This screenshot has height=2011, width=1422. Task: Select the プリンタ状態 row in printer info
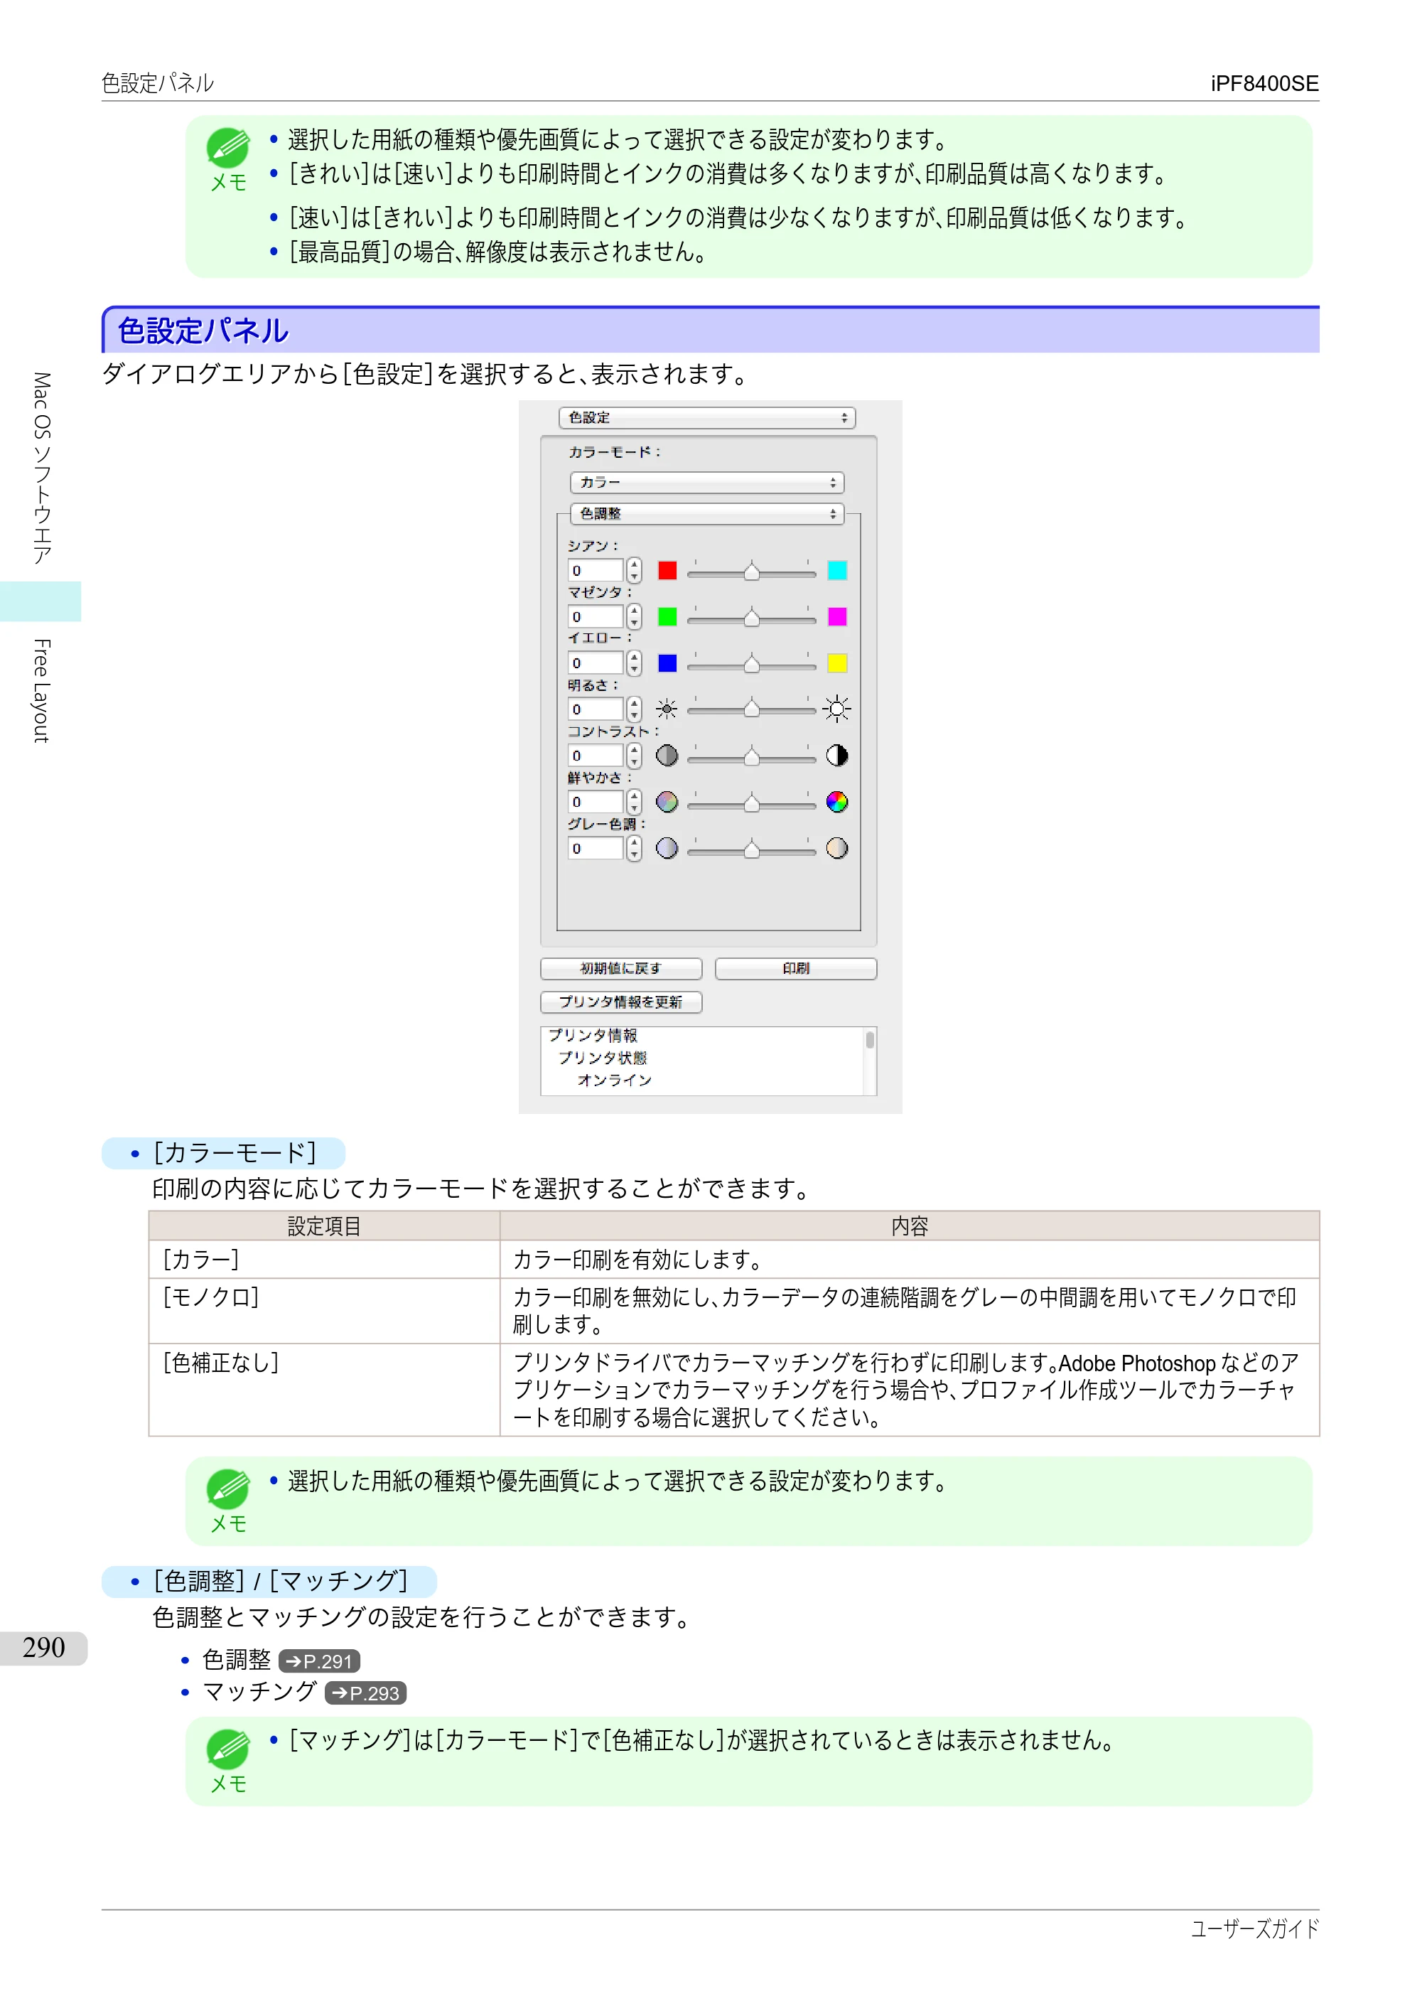pos(603,1058)
